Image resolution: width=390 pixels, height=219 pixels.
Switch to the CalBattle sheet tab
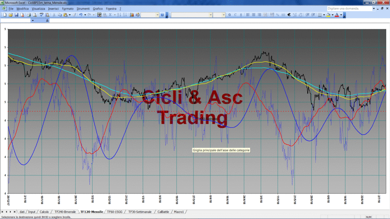[163, 212]
